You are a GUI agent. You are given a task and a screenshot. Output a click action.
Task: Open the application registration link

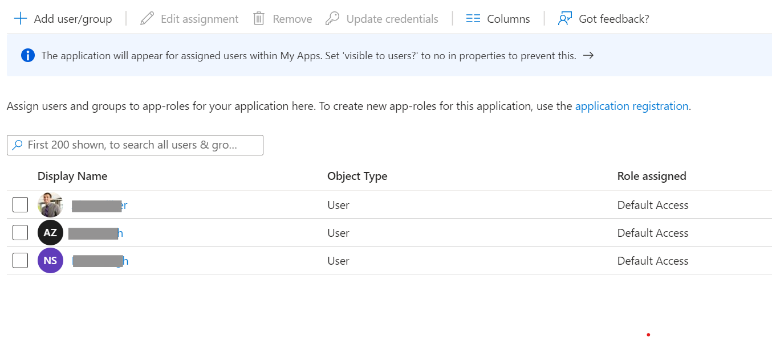point(632,106)
